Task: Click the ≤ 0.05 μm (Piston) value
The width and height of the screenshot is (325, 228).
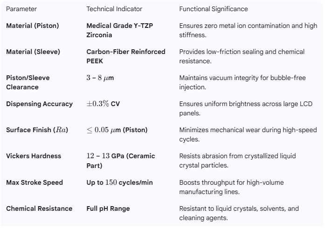Action: pyautogui.click(x=117, y=130)
